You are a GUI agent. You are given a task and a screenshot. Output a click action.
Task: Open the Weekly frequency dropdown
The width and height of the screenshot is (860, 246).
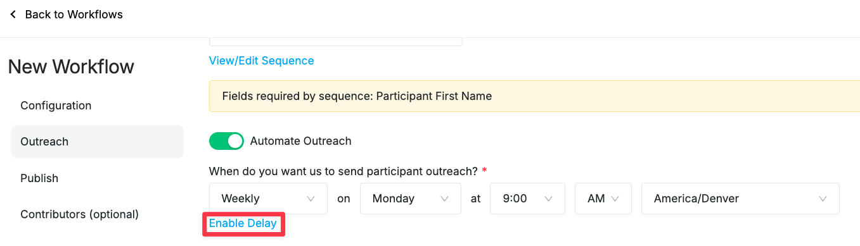(268, 199)
